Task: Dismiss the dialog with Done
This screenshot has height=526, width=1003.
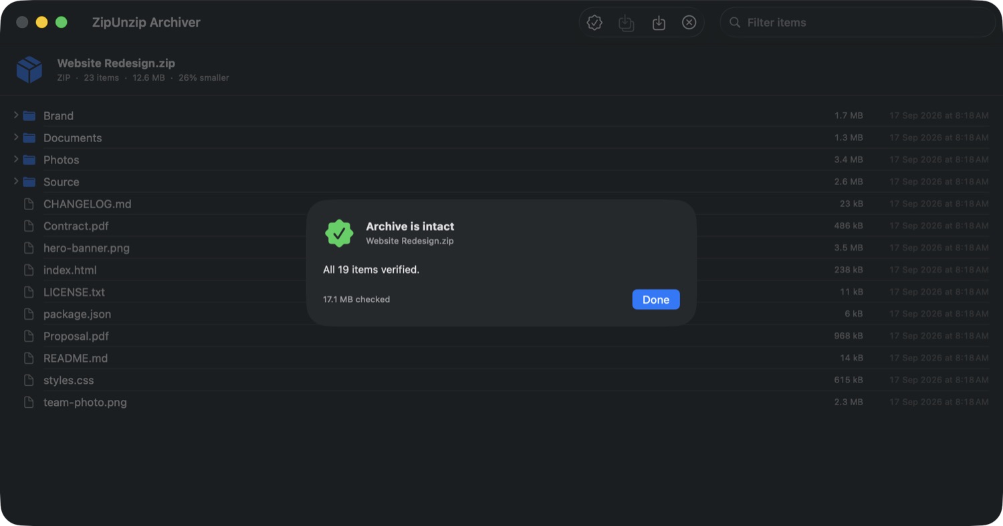Action: click(656, 300)
